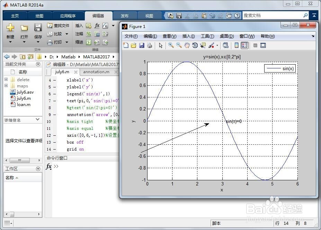The height and width of the screenshot is (230, 321).
Task: Click the paste icon in quick access toolbar
Action: [x=204, y=16]
